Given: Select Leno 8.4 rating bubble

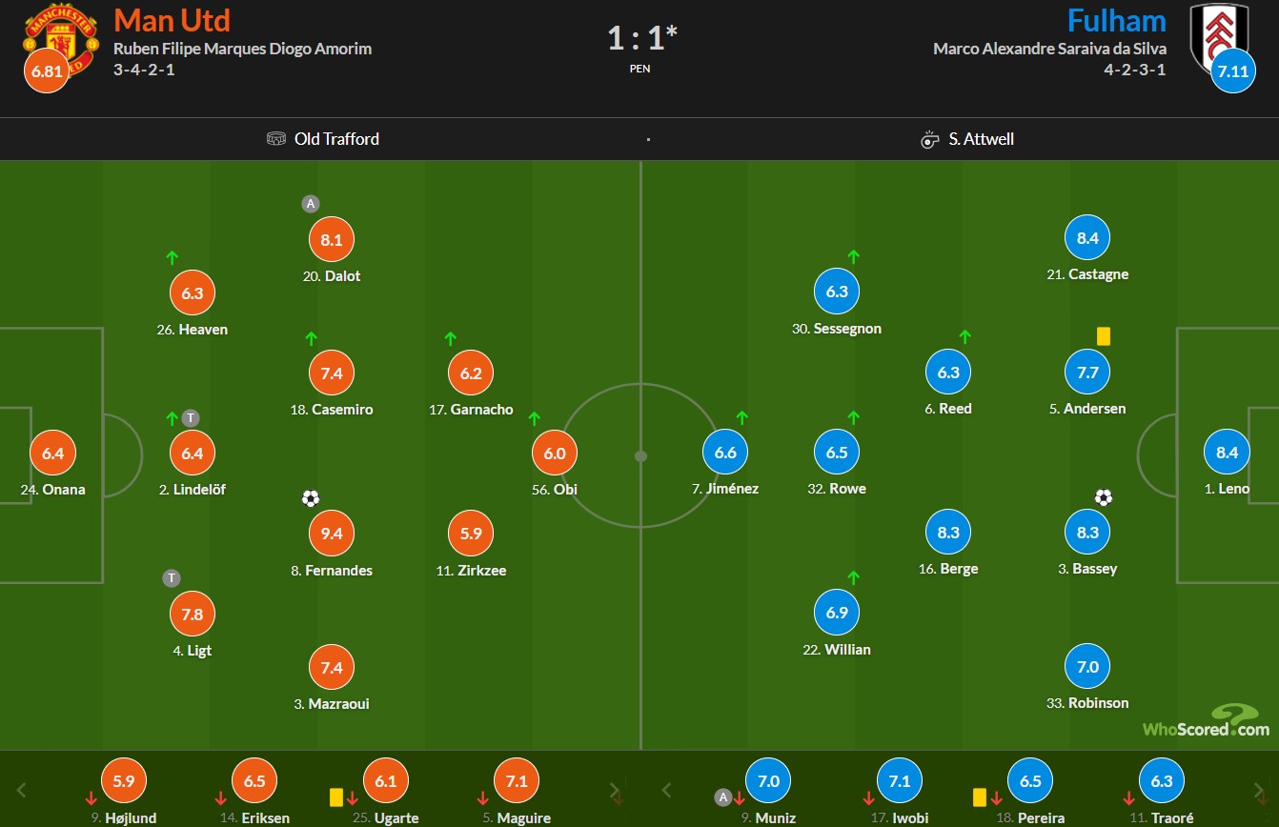Looking at the screenshot, I should [x=1228, y=454].
